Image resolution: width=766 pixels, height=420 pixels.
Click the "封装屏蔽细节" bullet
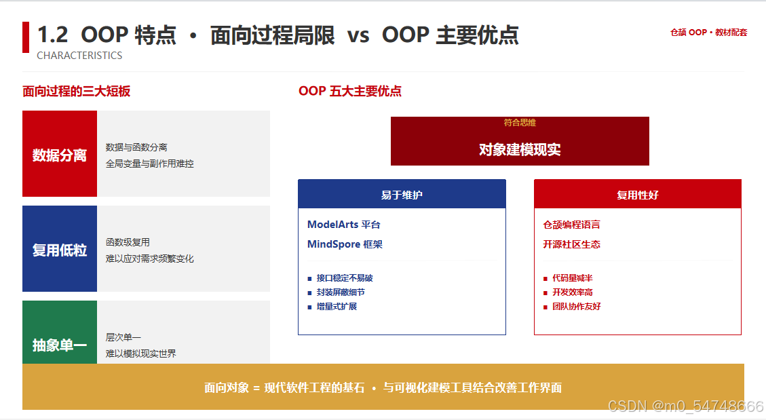(x=341, y=292)
